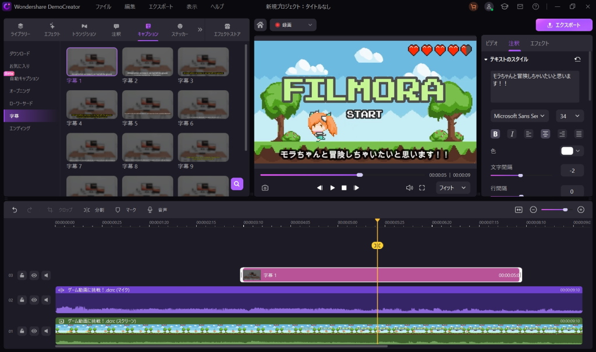Viewport: 596px width, 352px height.
Task: Reset text style with the revert icon
Action: click(x=577, y=59)
